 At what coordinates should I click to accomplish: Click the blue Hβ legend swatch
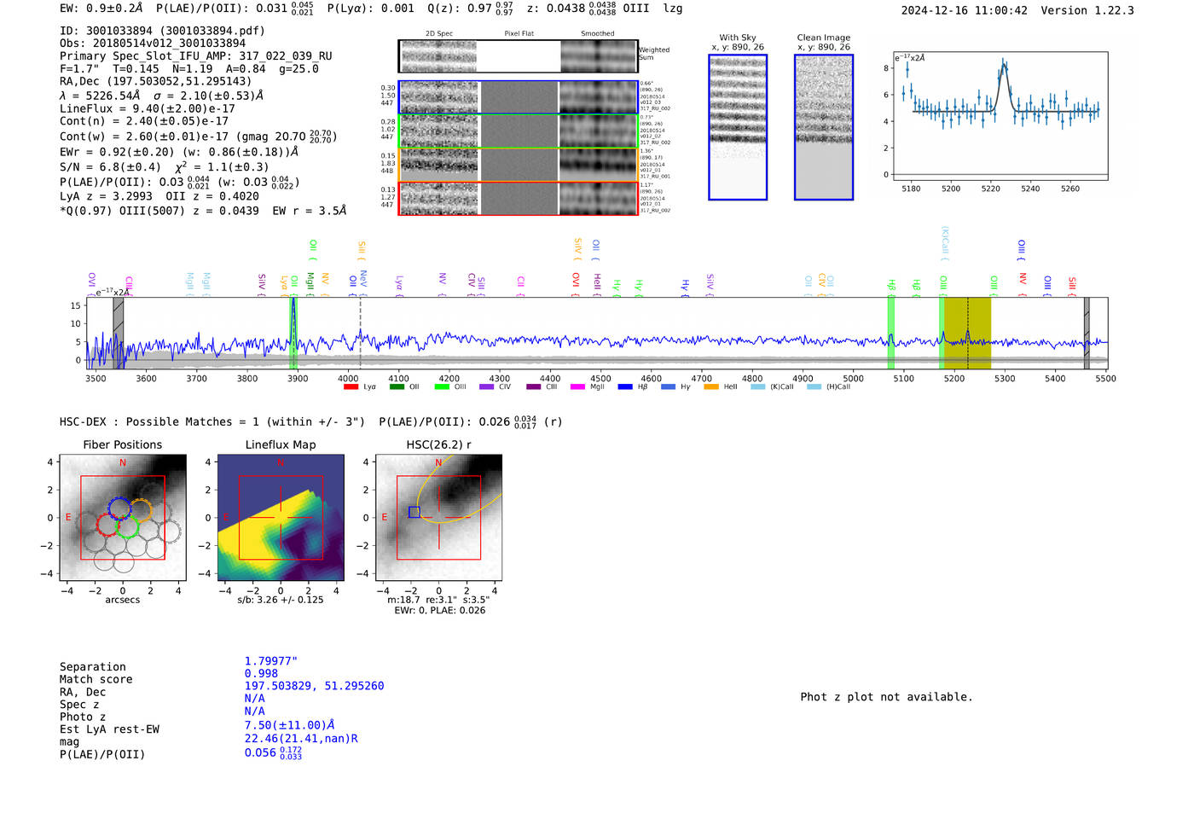(x=625, y=386)
